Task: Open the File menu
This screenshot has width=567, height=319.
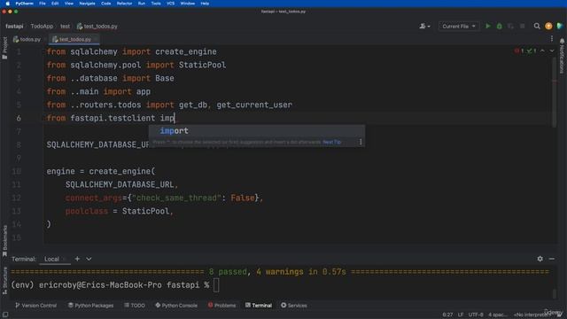Action: (x=43, y=4)
